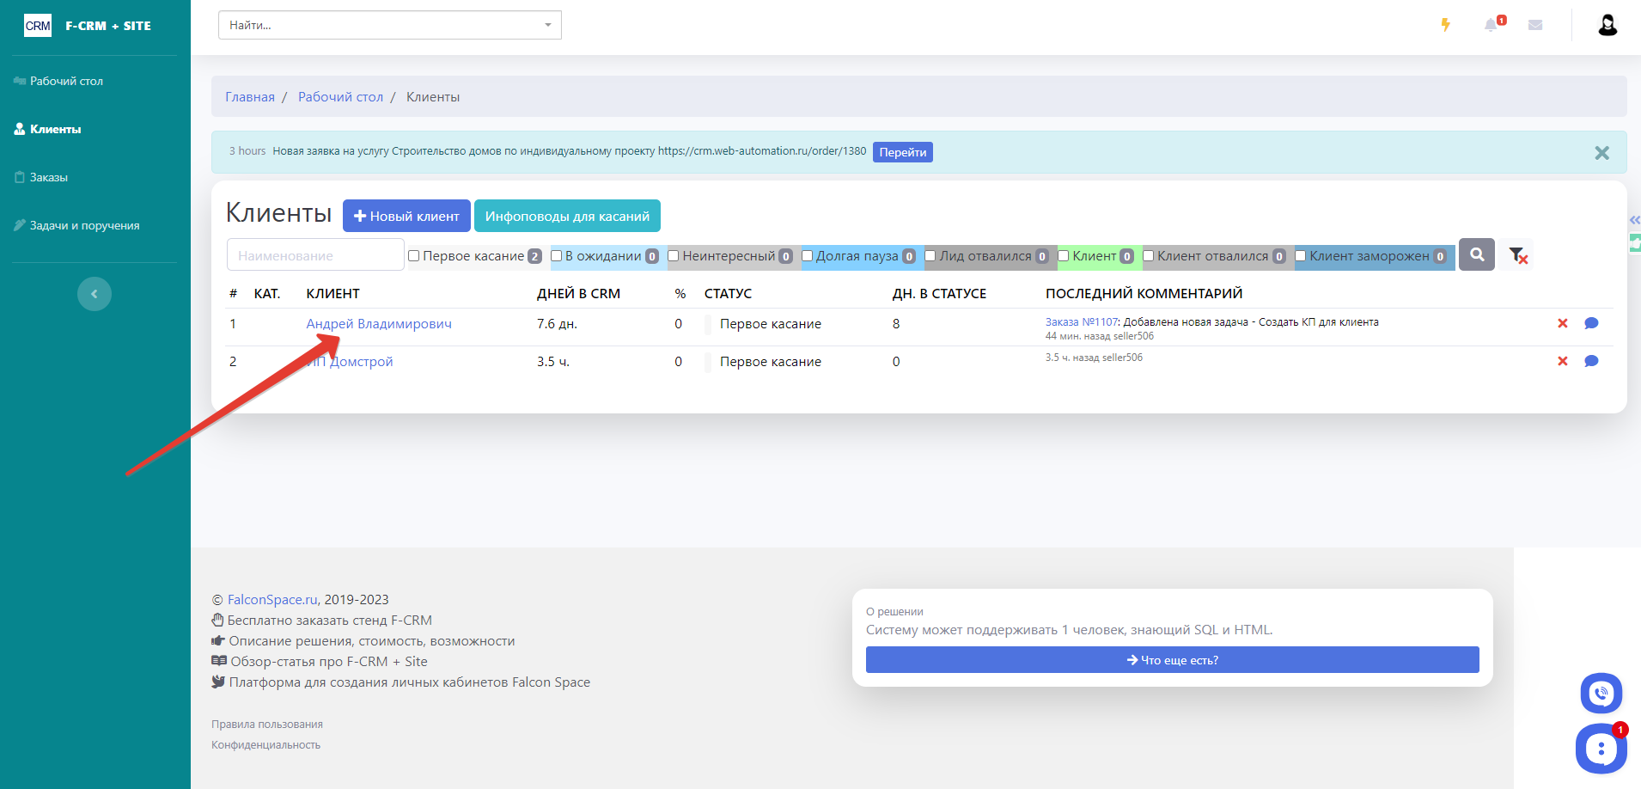
Task: Open the mail envelope icon
Action: tap(1535, 25)
